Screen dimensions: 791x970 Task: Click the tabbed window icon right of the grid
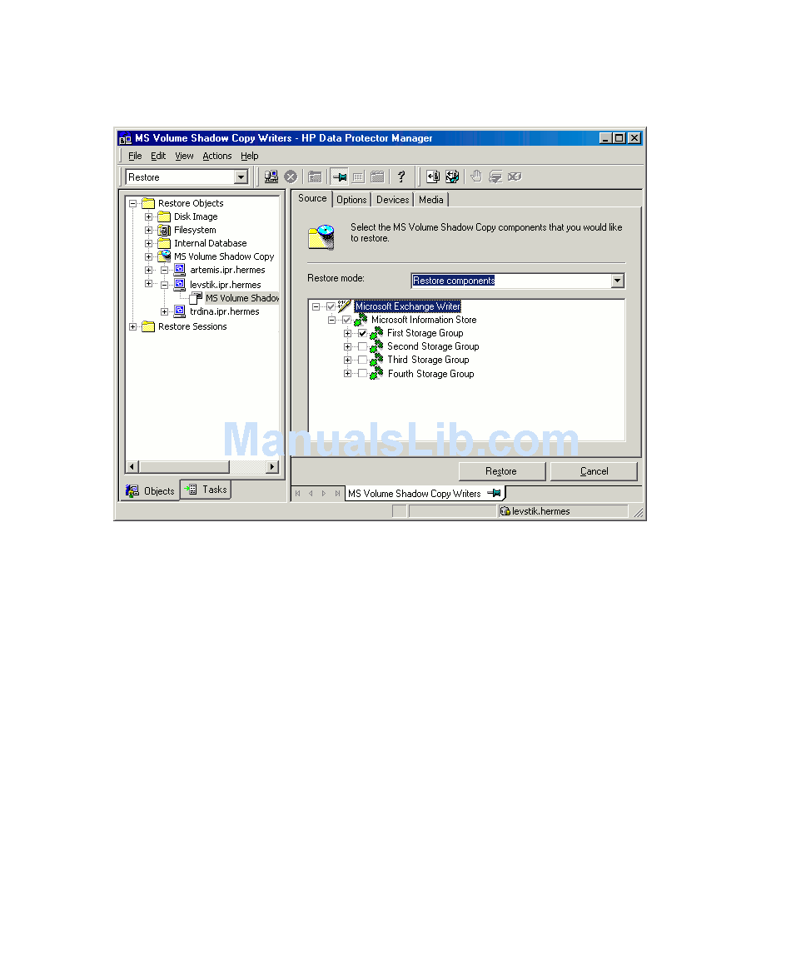(377, 177)
